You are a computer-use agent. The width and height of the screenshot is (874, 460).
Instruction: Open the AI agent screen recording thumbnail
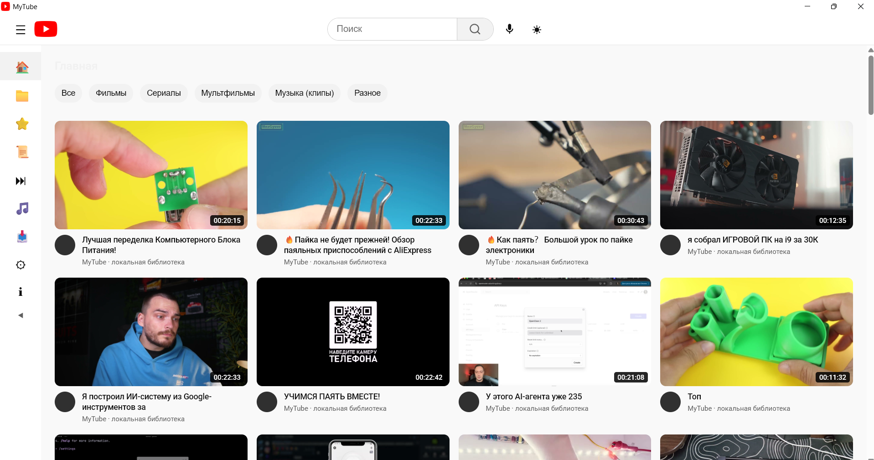click(x=555, y=332)
